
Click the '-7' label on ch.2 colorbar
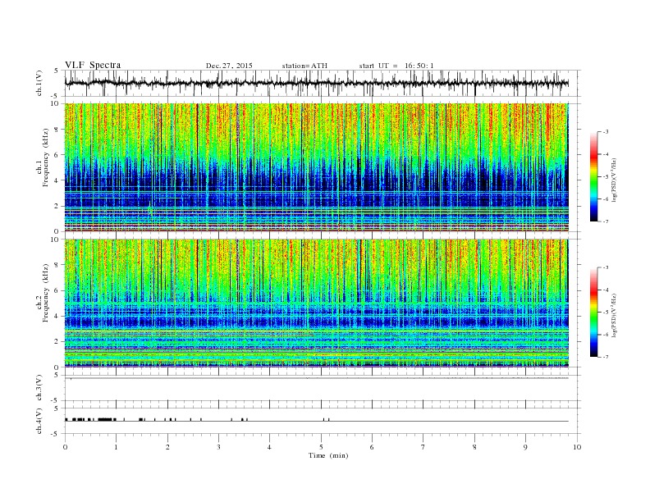tap(606, 357)
